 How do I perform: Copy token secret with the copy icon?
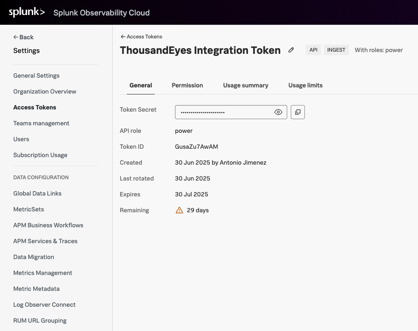click(298, 112)
